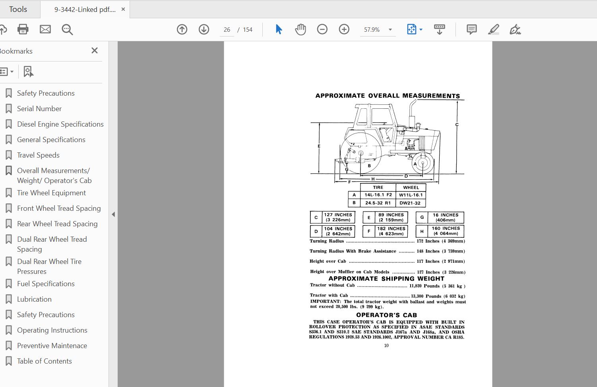Open the Highlight text tool
The width and height of the screenshot is (597, 387).
(494, 29)
